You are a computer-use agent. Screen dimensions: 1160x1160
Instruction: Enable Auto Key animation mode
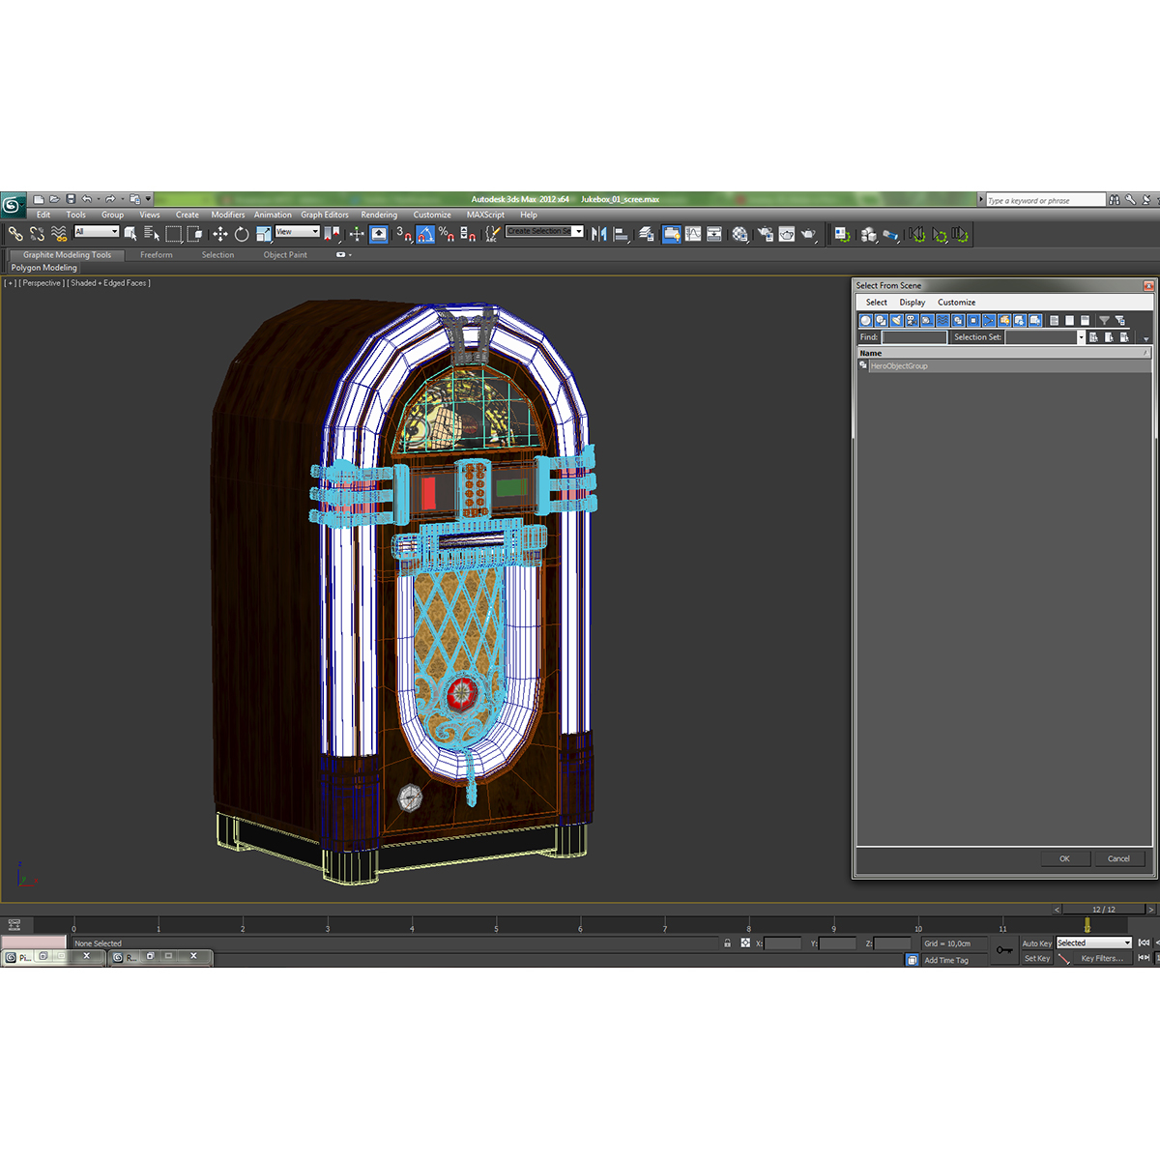point(1035,942)
